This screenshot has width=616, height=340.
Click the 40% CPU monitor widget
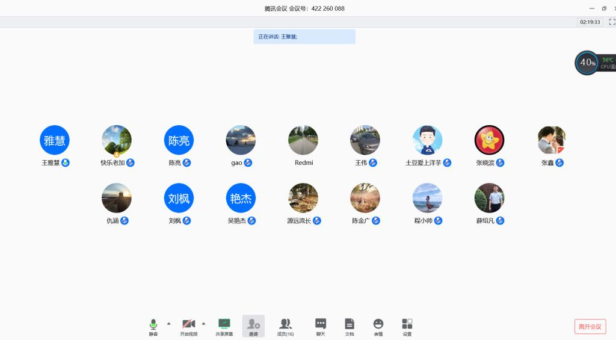pos(587,63)
